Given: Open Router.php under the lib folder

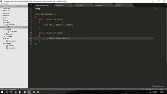Looking at the screenshot, I should [12, 41].
